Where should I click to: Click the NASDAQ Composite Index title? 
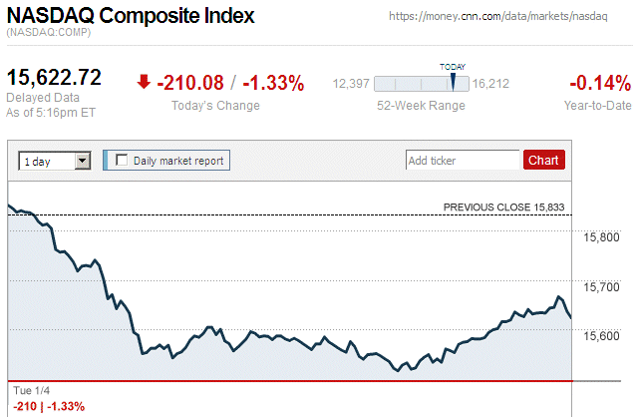pos(131,17)
